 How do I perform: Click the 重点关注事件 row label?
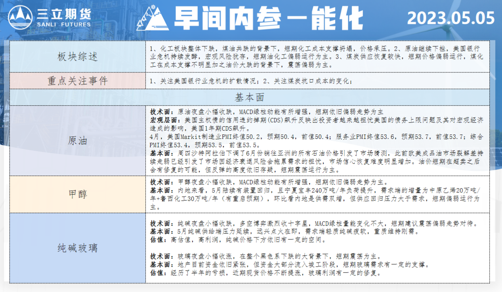[77, 81]
